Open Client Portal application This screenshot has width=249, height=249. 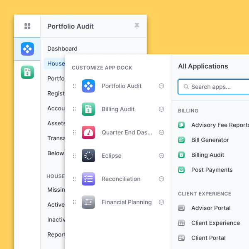(x=208, y=238)
